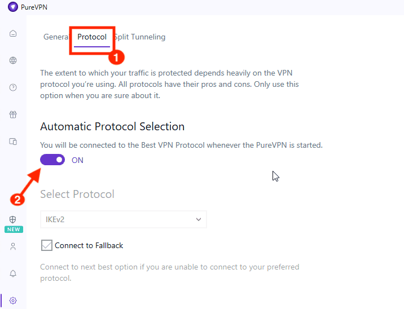Click the Select Protocol heading
The image size is (404, 309).
pos(77,194)
